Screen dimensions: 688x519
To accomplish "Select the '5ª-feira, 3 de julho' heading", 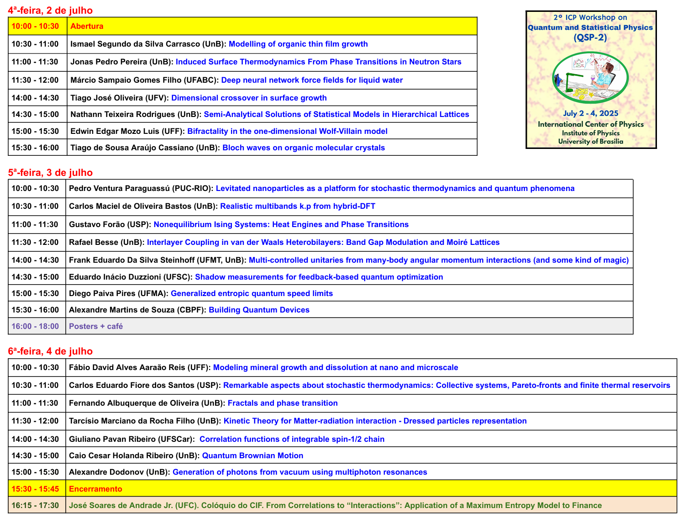I will click(x=50, y=172).
